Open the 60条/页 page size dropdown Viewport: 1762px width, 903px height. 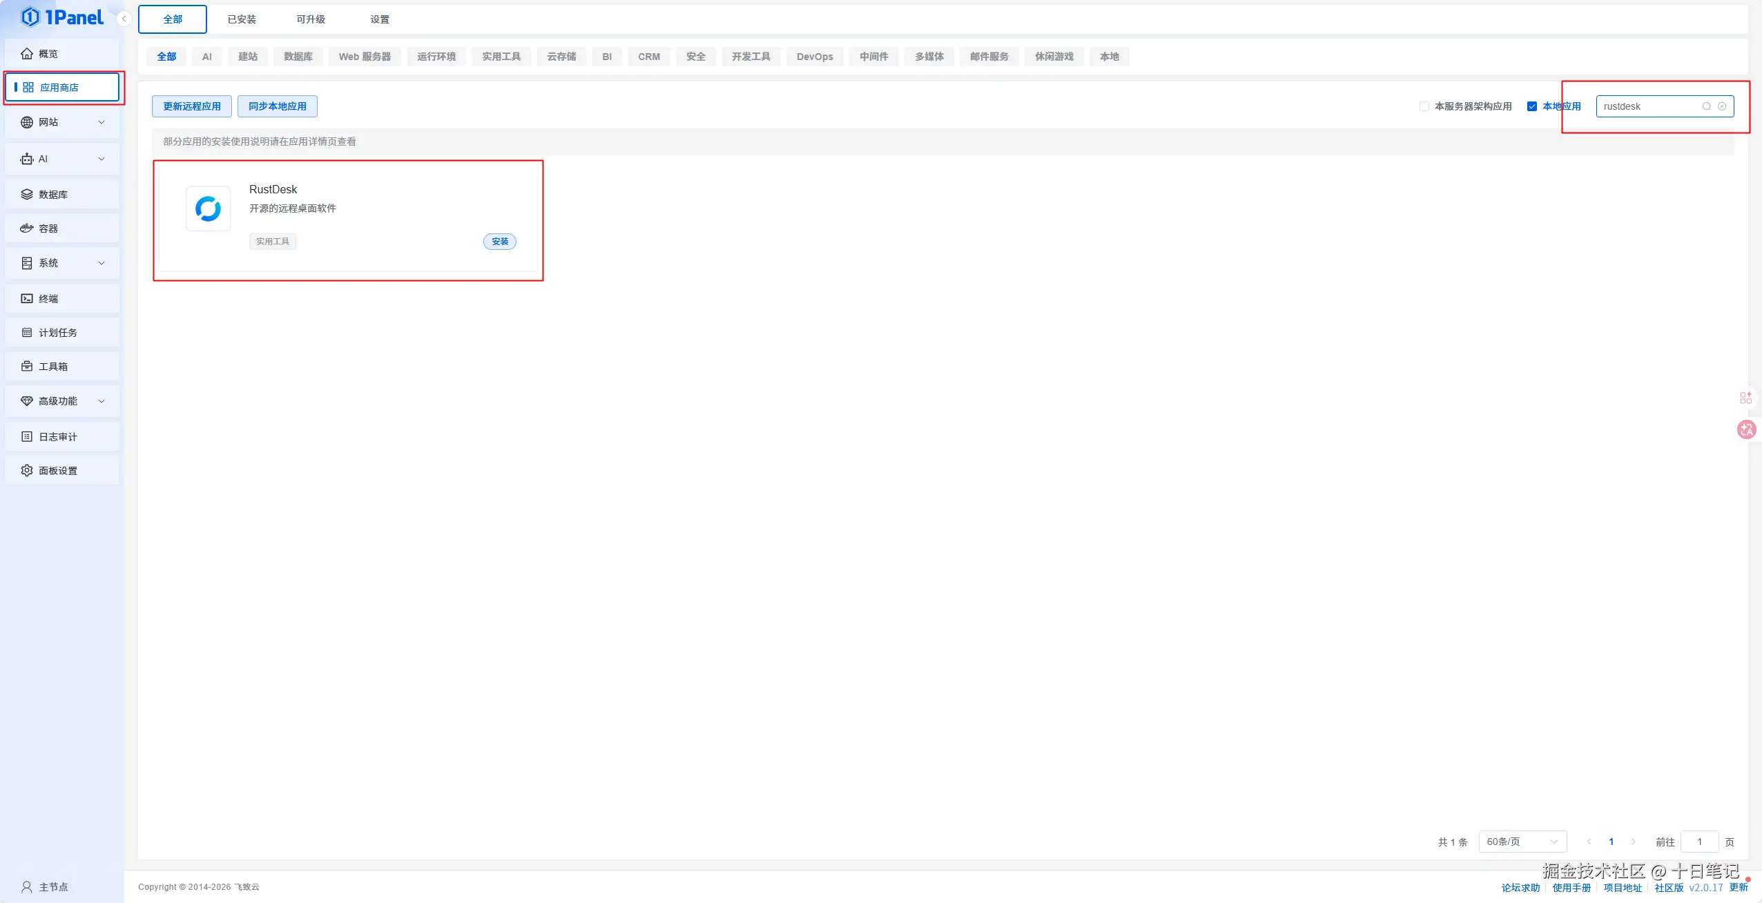(1522, 842)
